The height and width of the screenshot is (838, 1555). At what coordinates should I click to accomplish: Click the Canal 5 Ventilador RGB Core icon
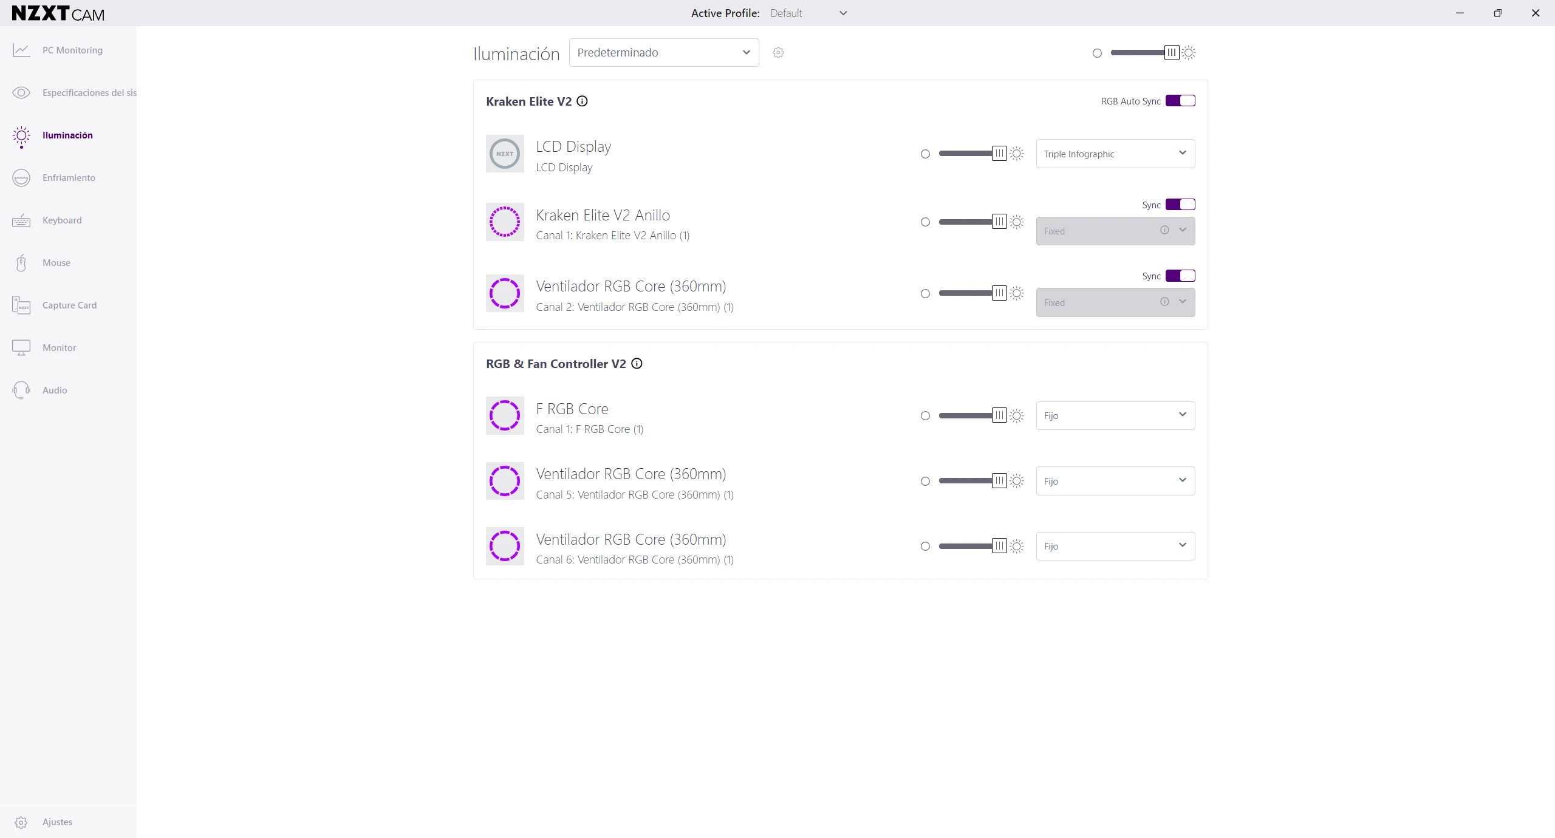click(505, 481)
